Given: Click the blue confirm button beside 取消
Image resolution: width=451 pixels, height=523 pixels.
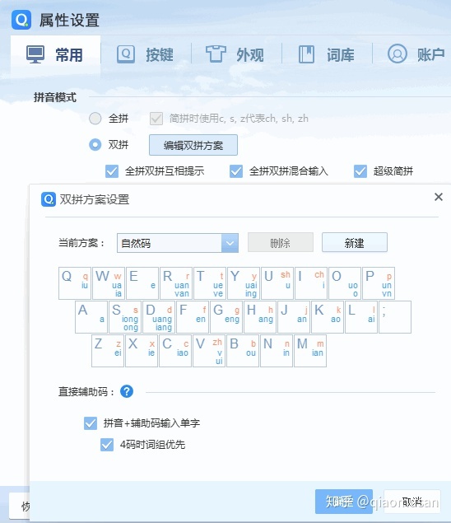Looking at the screenshot, I should point(344,502).
